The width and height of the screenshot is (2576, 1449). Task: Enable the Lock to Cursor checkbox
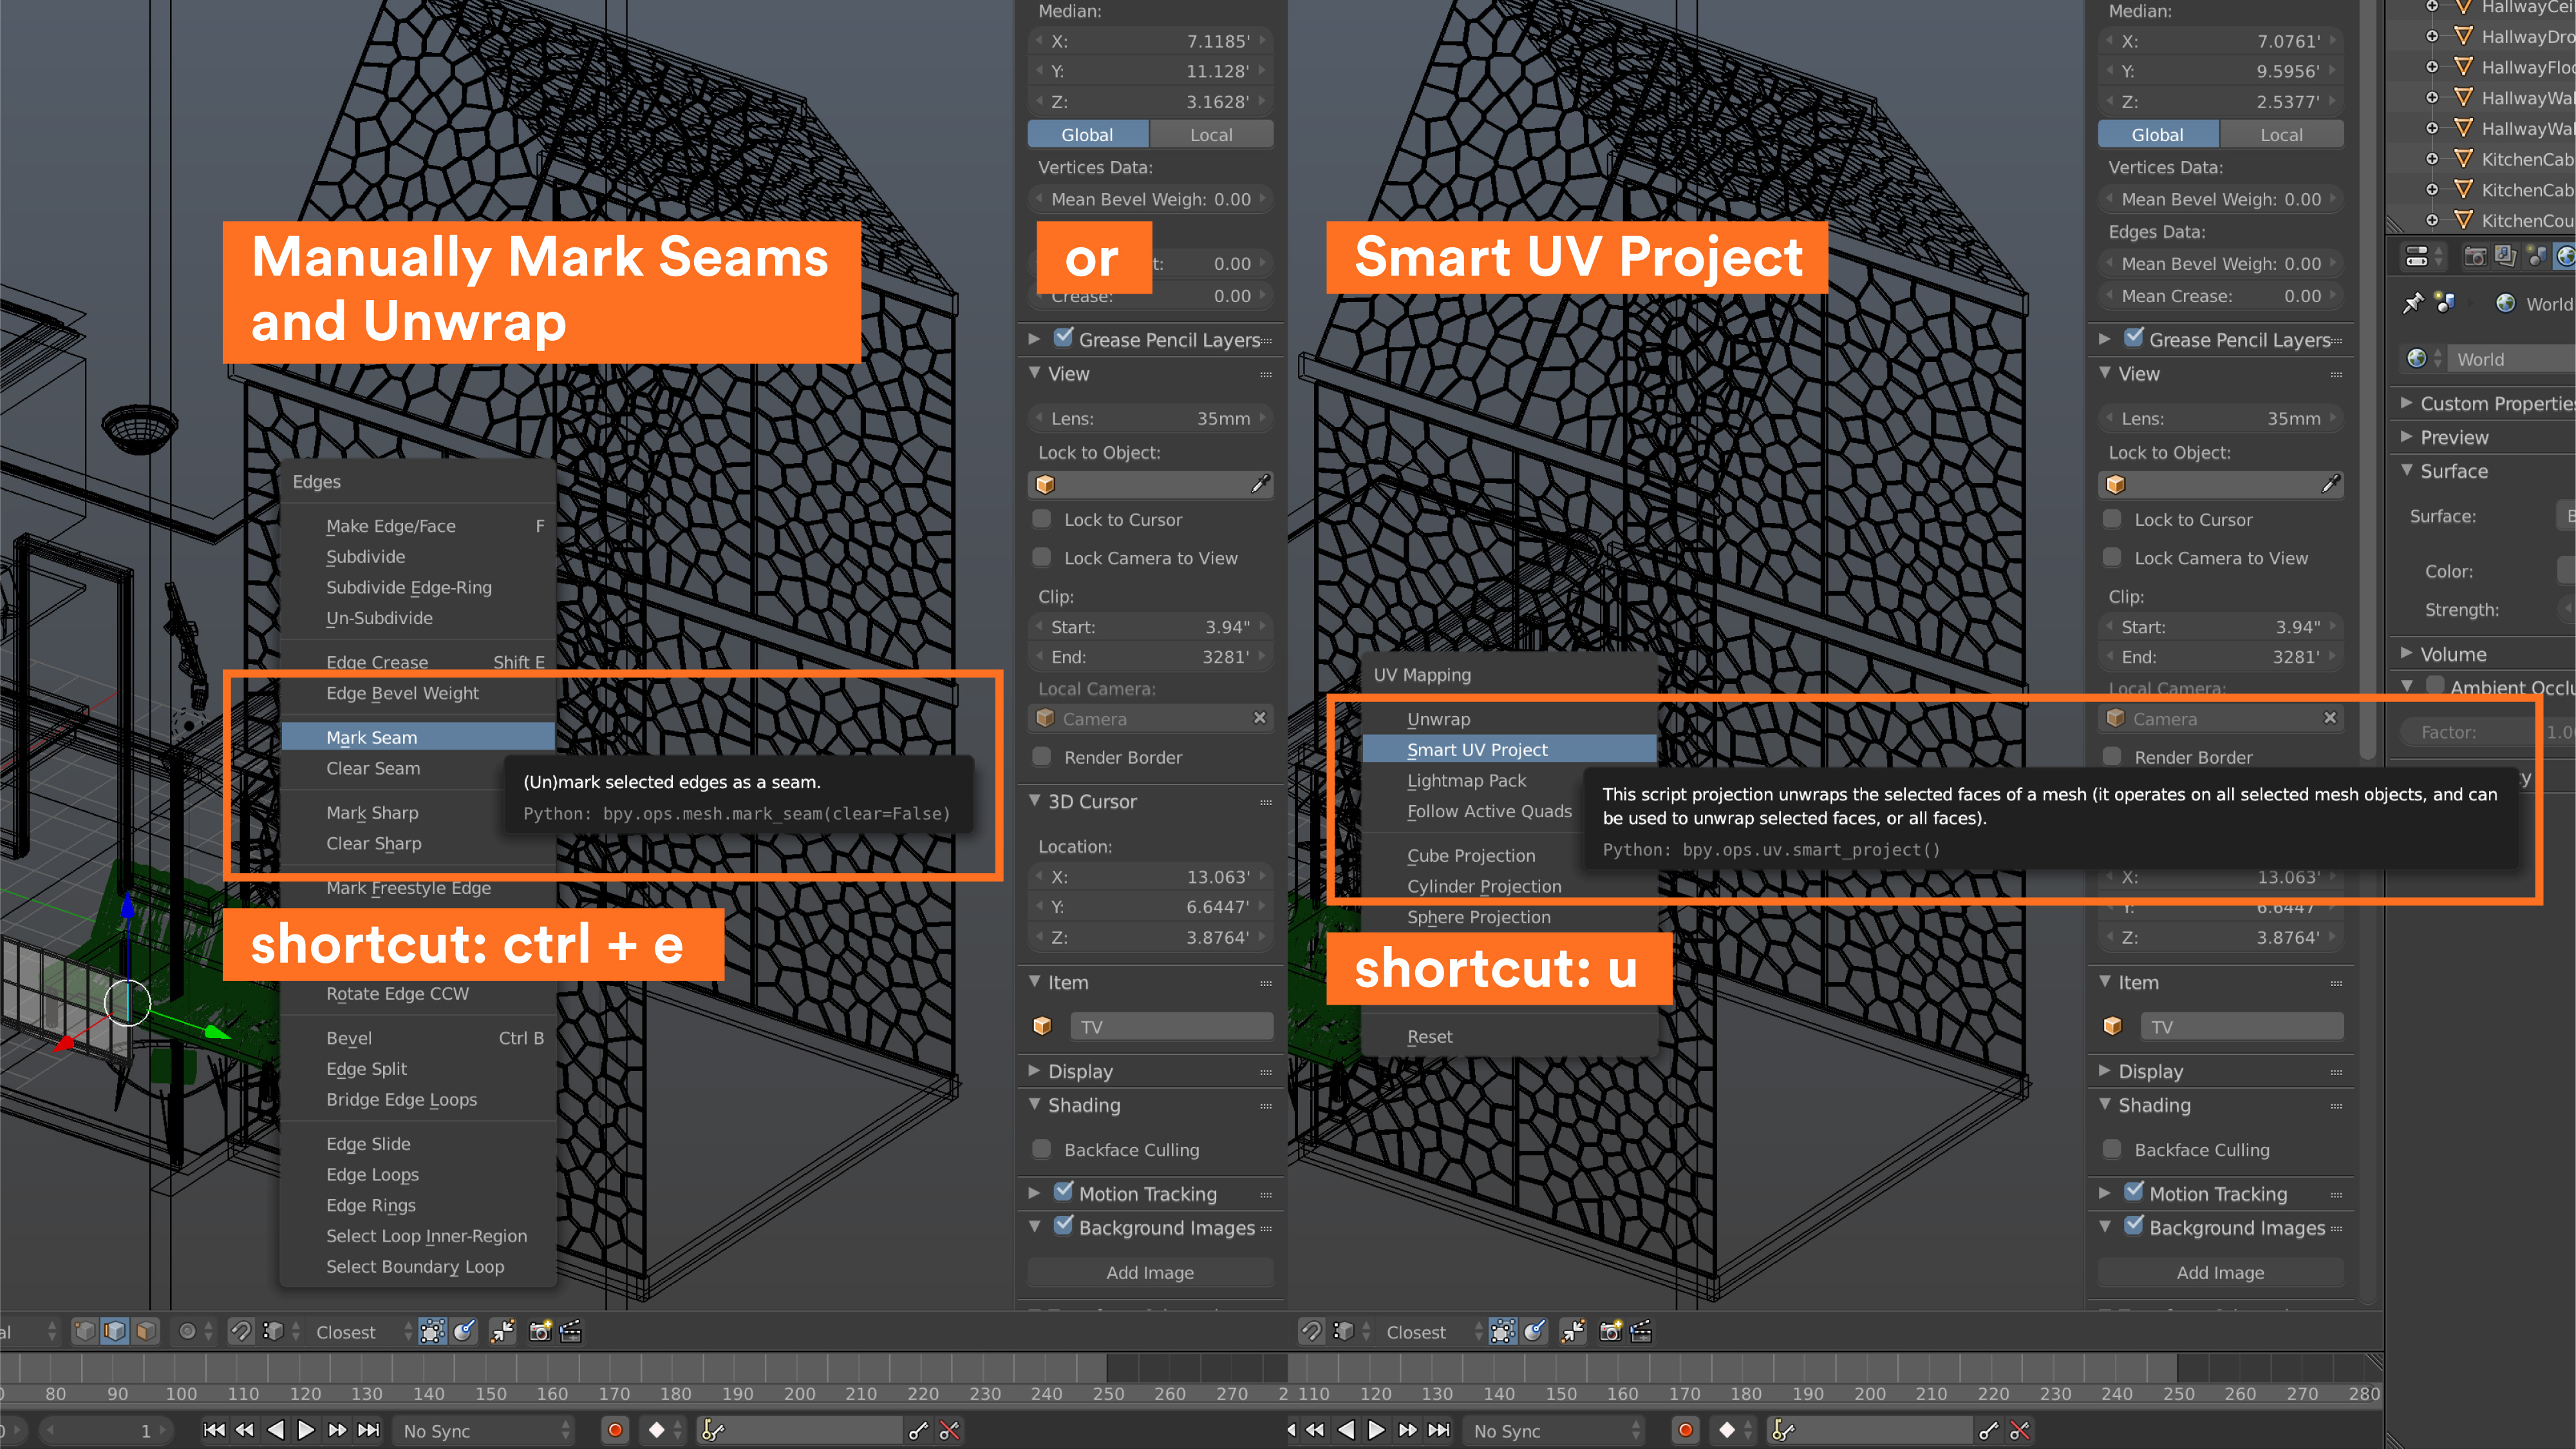pos(1042,519)
